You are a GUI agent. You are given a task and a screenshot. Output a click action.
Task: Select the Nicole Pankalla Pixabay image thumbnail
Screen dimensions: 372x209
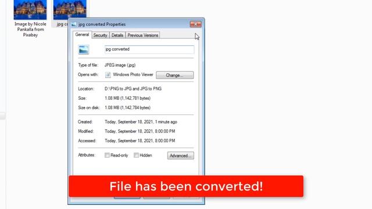click(x=30, y=10)
